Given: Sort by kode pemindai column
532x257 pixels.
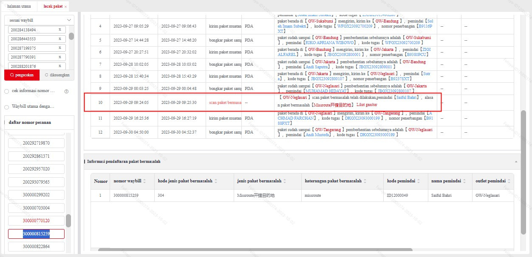Looking at the screenshot, I should coord(419,181).
